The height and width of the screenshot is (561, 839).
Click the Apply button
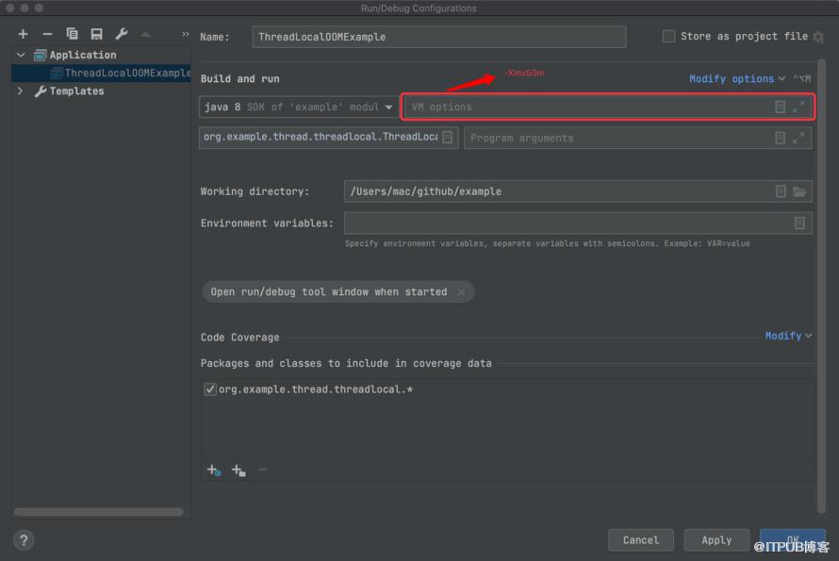[x=716, y=540]
